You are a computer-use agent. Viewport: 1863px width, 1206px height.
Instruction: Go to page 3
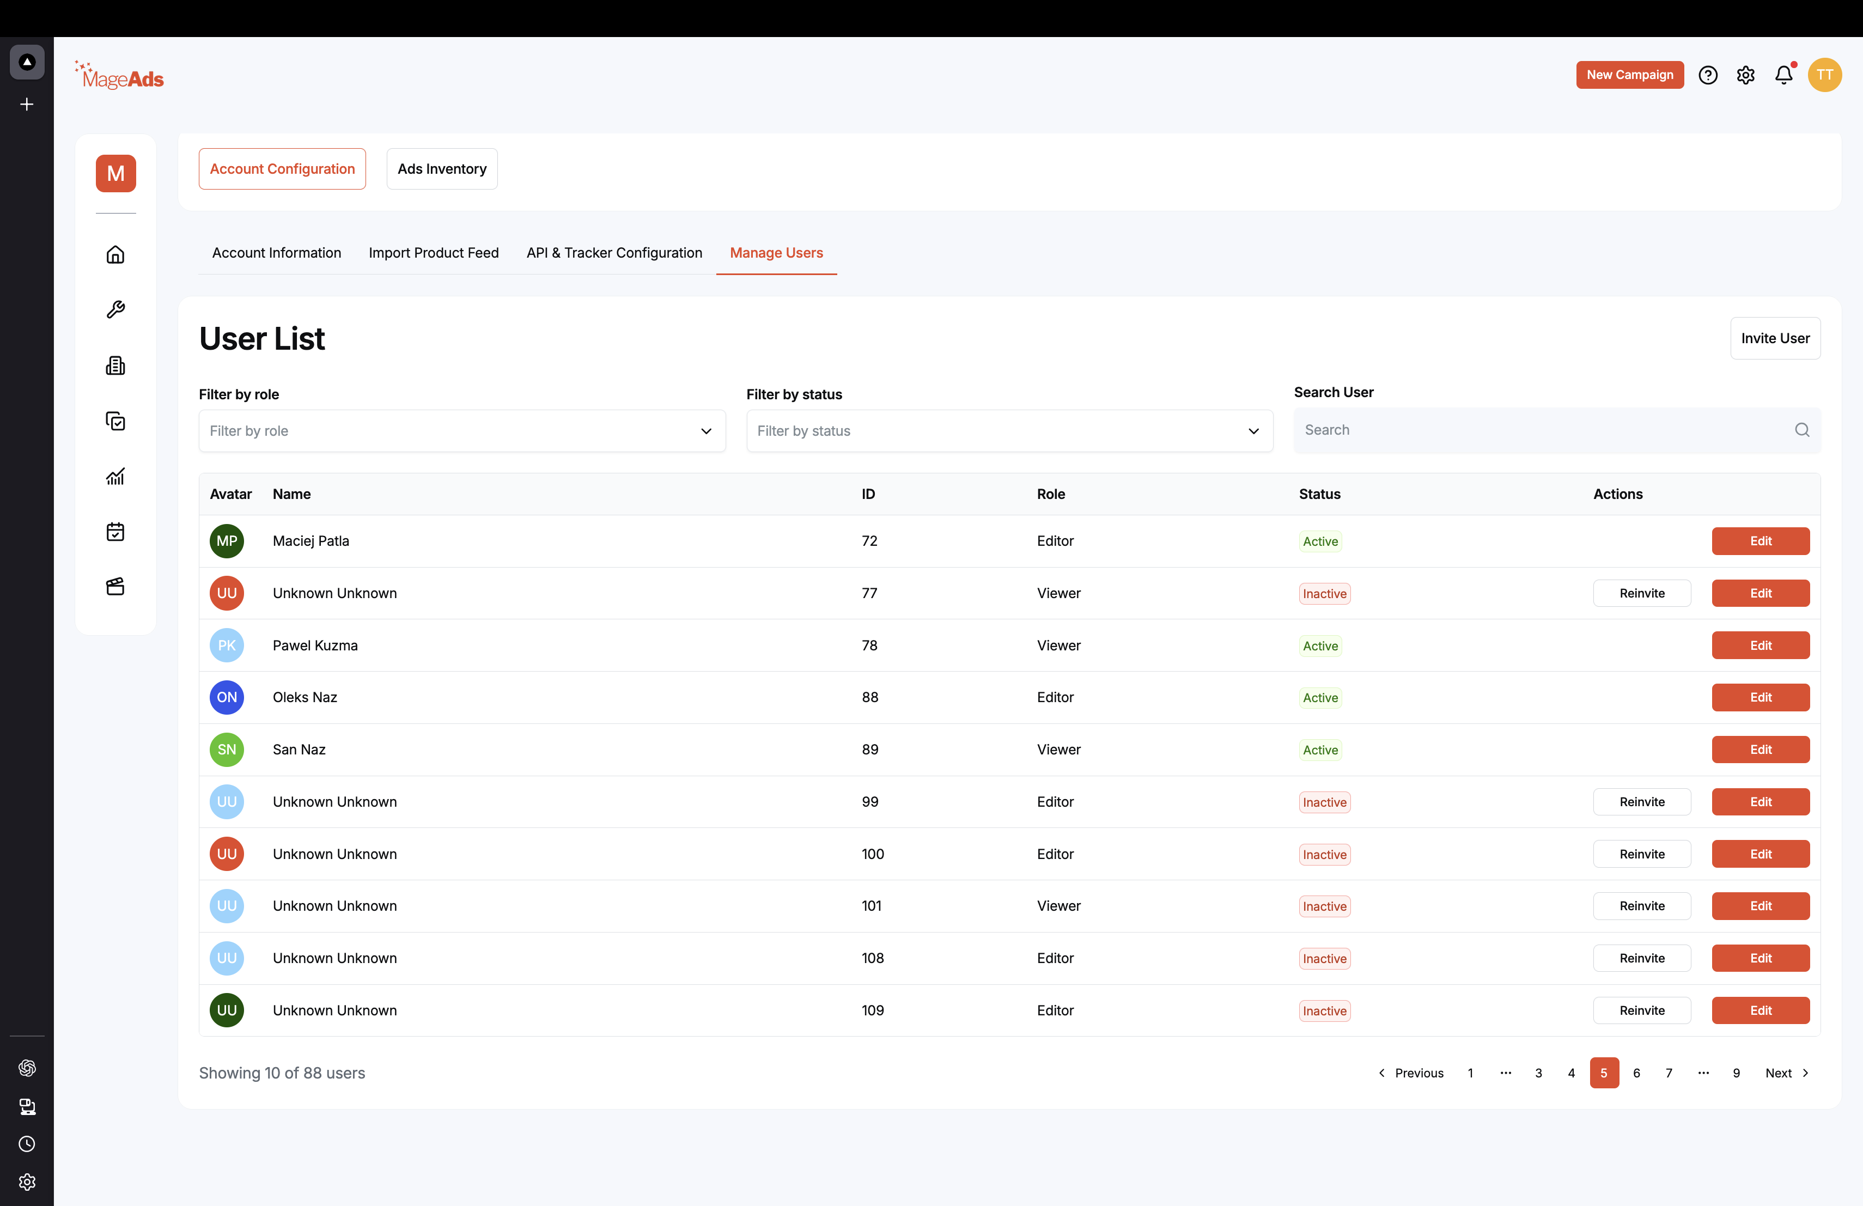coord(1538,1073)
